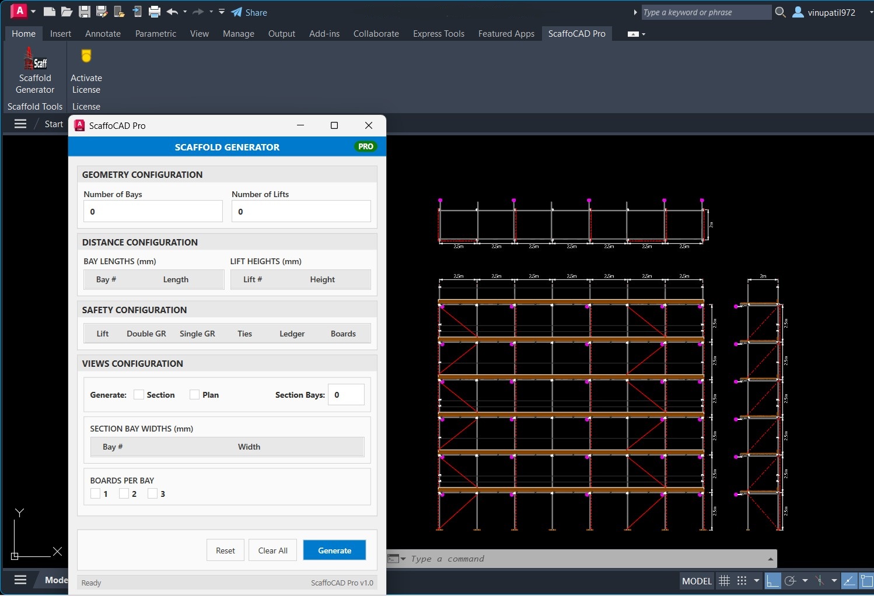The image size is (874, 596).
Task: Click the Number of Bays input field
Action: coord(153,212)
